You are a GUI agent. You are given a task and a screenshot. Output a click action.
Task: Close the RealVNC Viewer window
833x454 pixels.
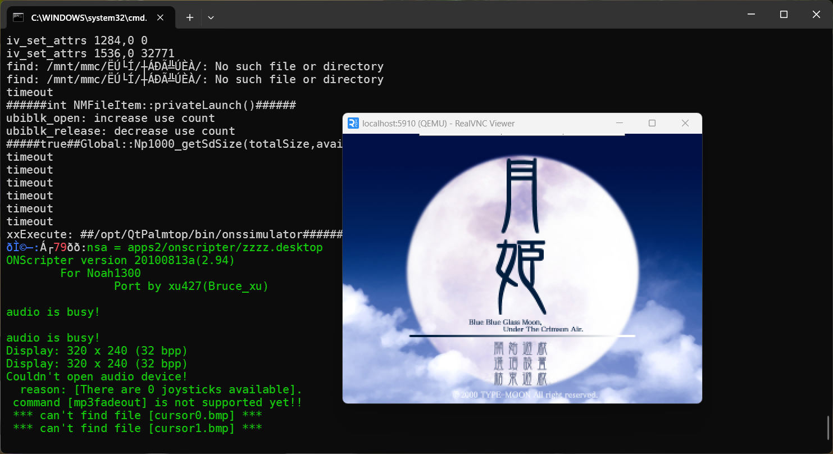click(x=685, y=123)
